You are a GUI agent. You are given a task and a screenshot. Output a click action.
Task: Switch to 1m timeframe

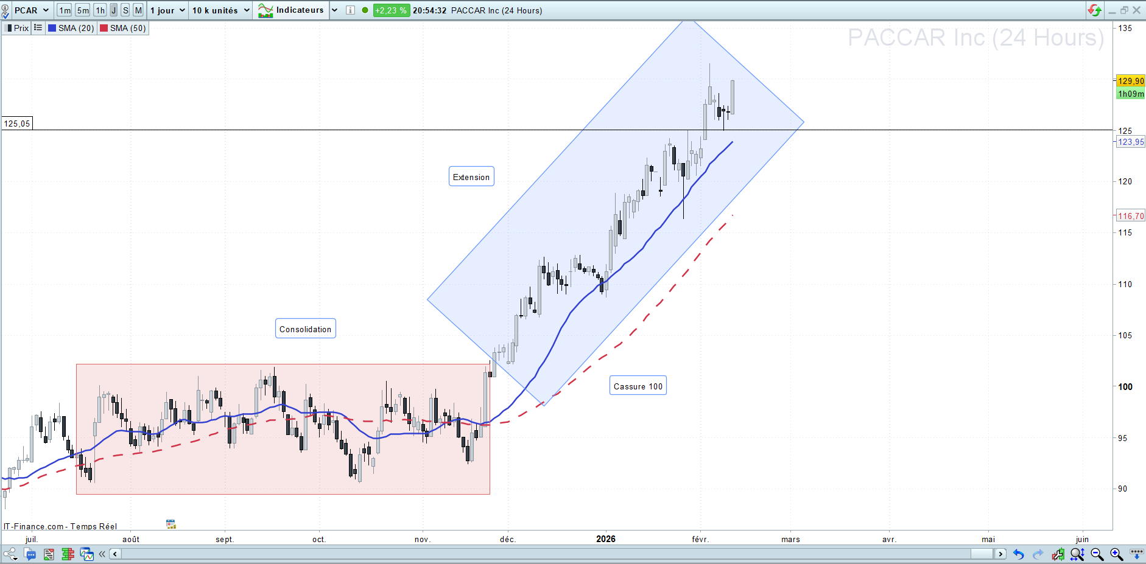coord(65,10)
